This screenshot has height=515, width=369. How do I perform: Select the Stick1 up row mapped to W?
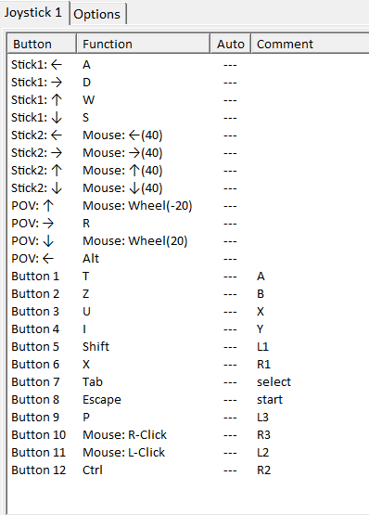(x=188, y=100)
